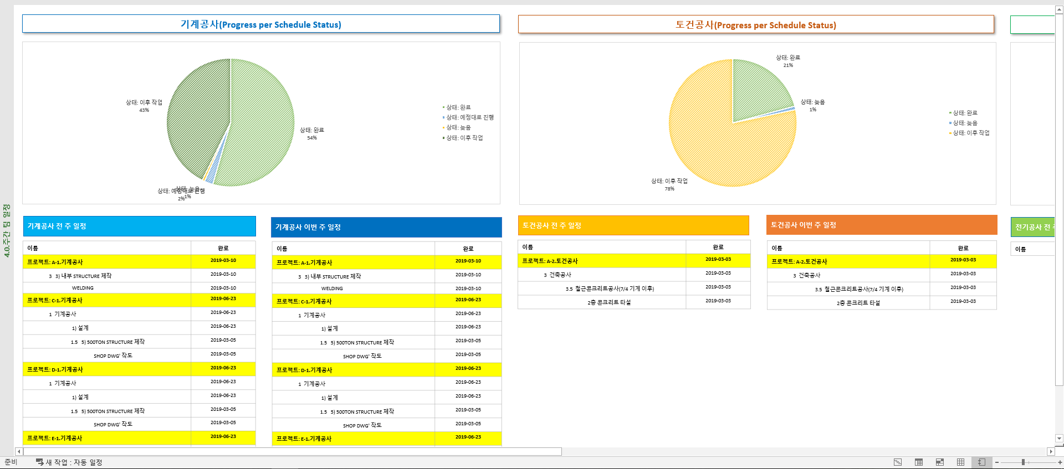The width and height of the screenshot is (1064, 469).
Task: Click vertical scrollbar up arrow
Action: tap(1060, 9)
